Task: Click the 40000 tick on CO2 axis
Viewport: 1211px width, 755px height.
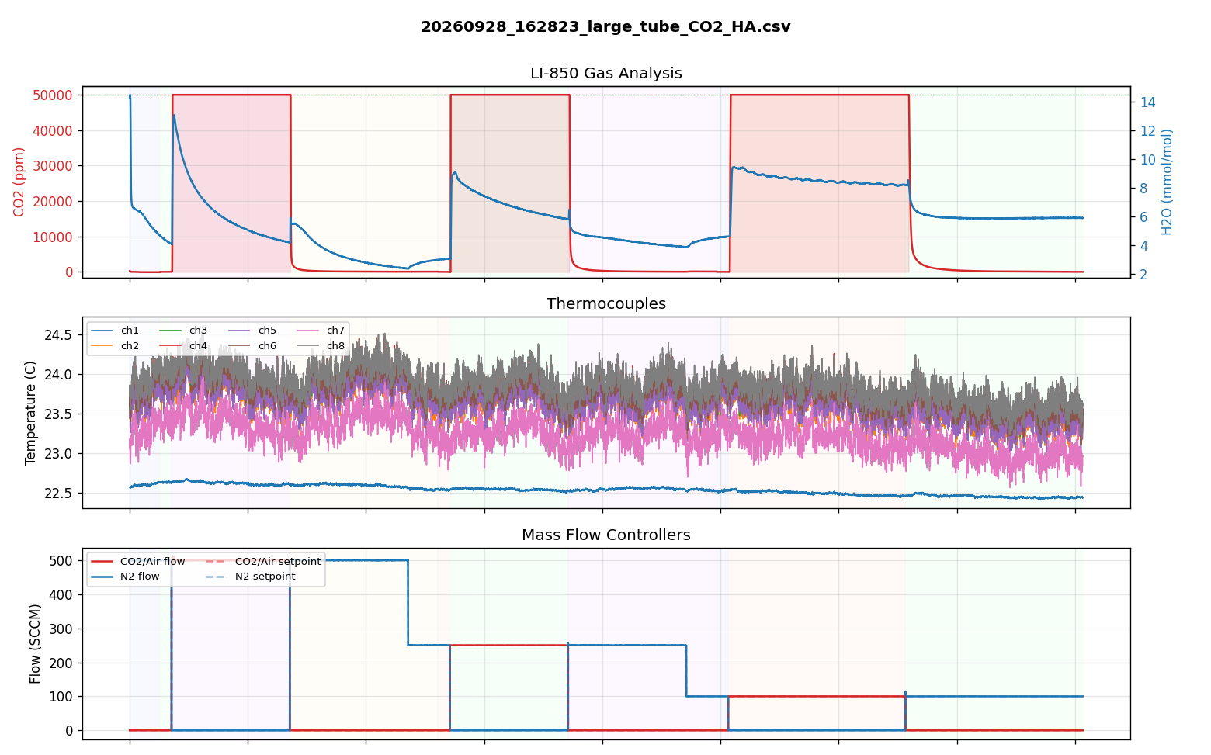Action: click(54, 130)
